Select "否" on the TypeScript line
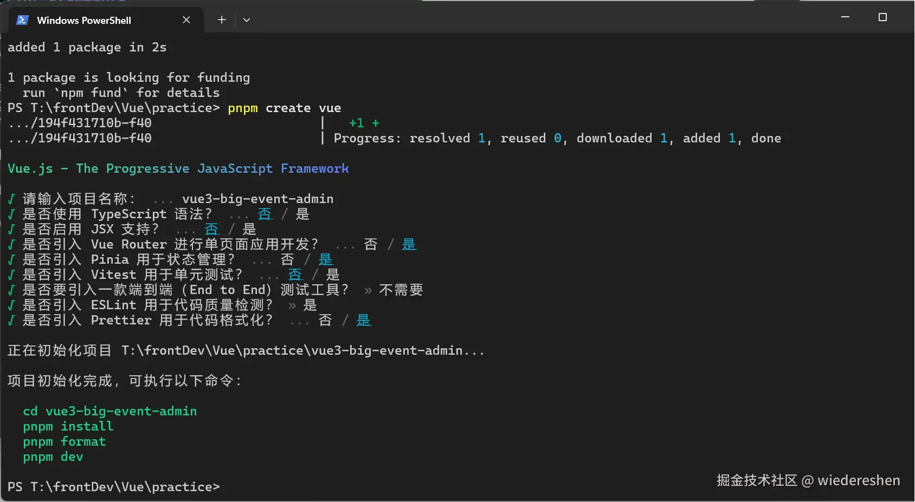This screenshot has width=915, height=502. pos(265,214)
